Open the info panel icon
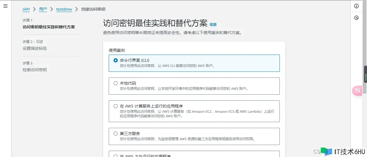This screenshot has height=157, width=367. click(x=356, y=6)
